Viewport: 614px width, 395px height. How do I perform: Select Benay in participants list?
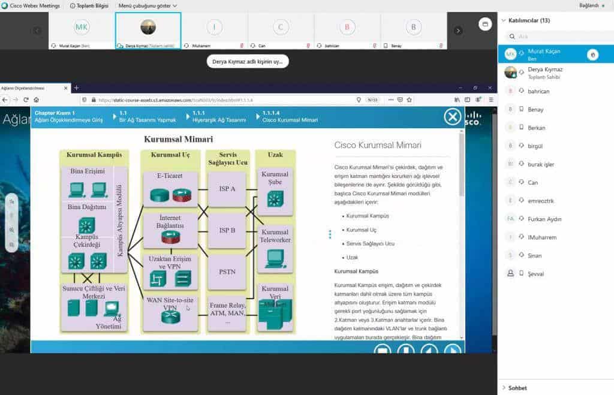click(556, 110)
